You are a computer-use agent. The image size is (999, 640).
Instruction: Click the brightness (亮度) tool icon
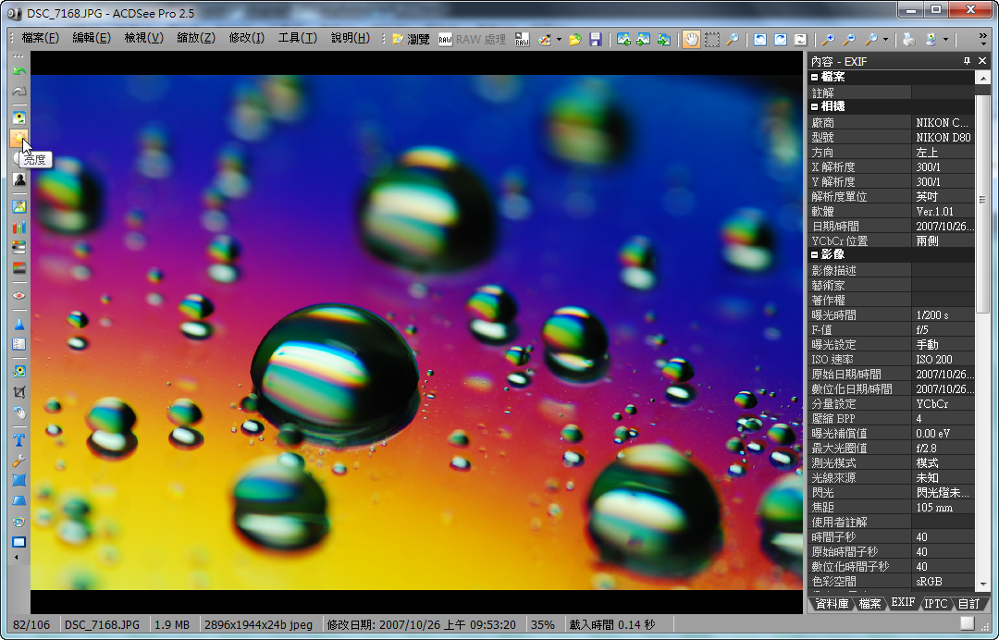(x=18, y=139)
